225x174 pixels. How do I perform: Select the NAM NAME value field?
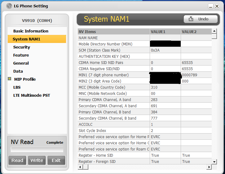(165, 38)
